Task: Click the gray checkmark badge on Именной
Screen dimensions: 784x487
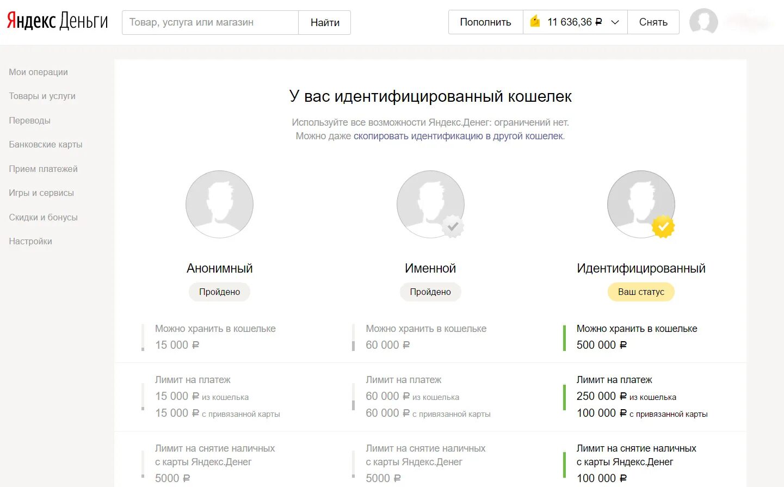Action: click(x=453, y=226)
